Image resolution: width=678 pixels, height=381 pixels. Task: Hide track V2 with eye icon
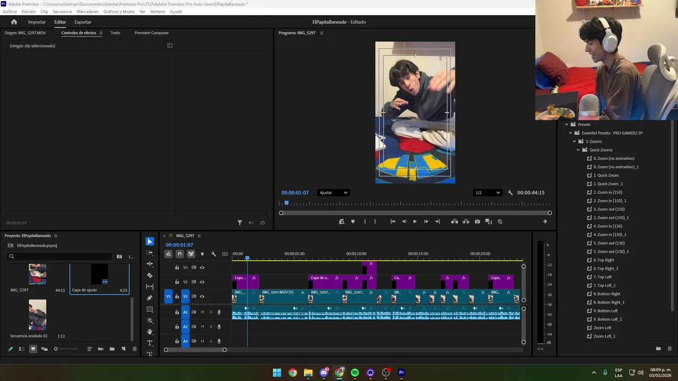(x=202, y=282)
